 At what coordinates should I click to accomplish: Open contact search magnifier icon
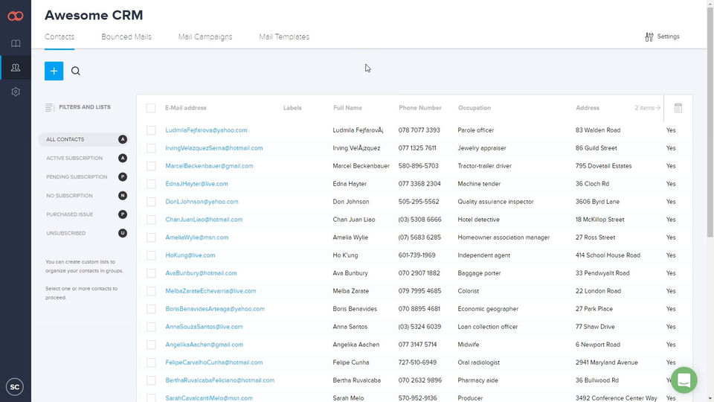pos(76,71)
